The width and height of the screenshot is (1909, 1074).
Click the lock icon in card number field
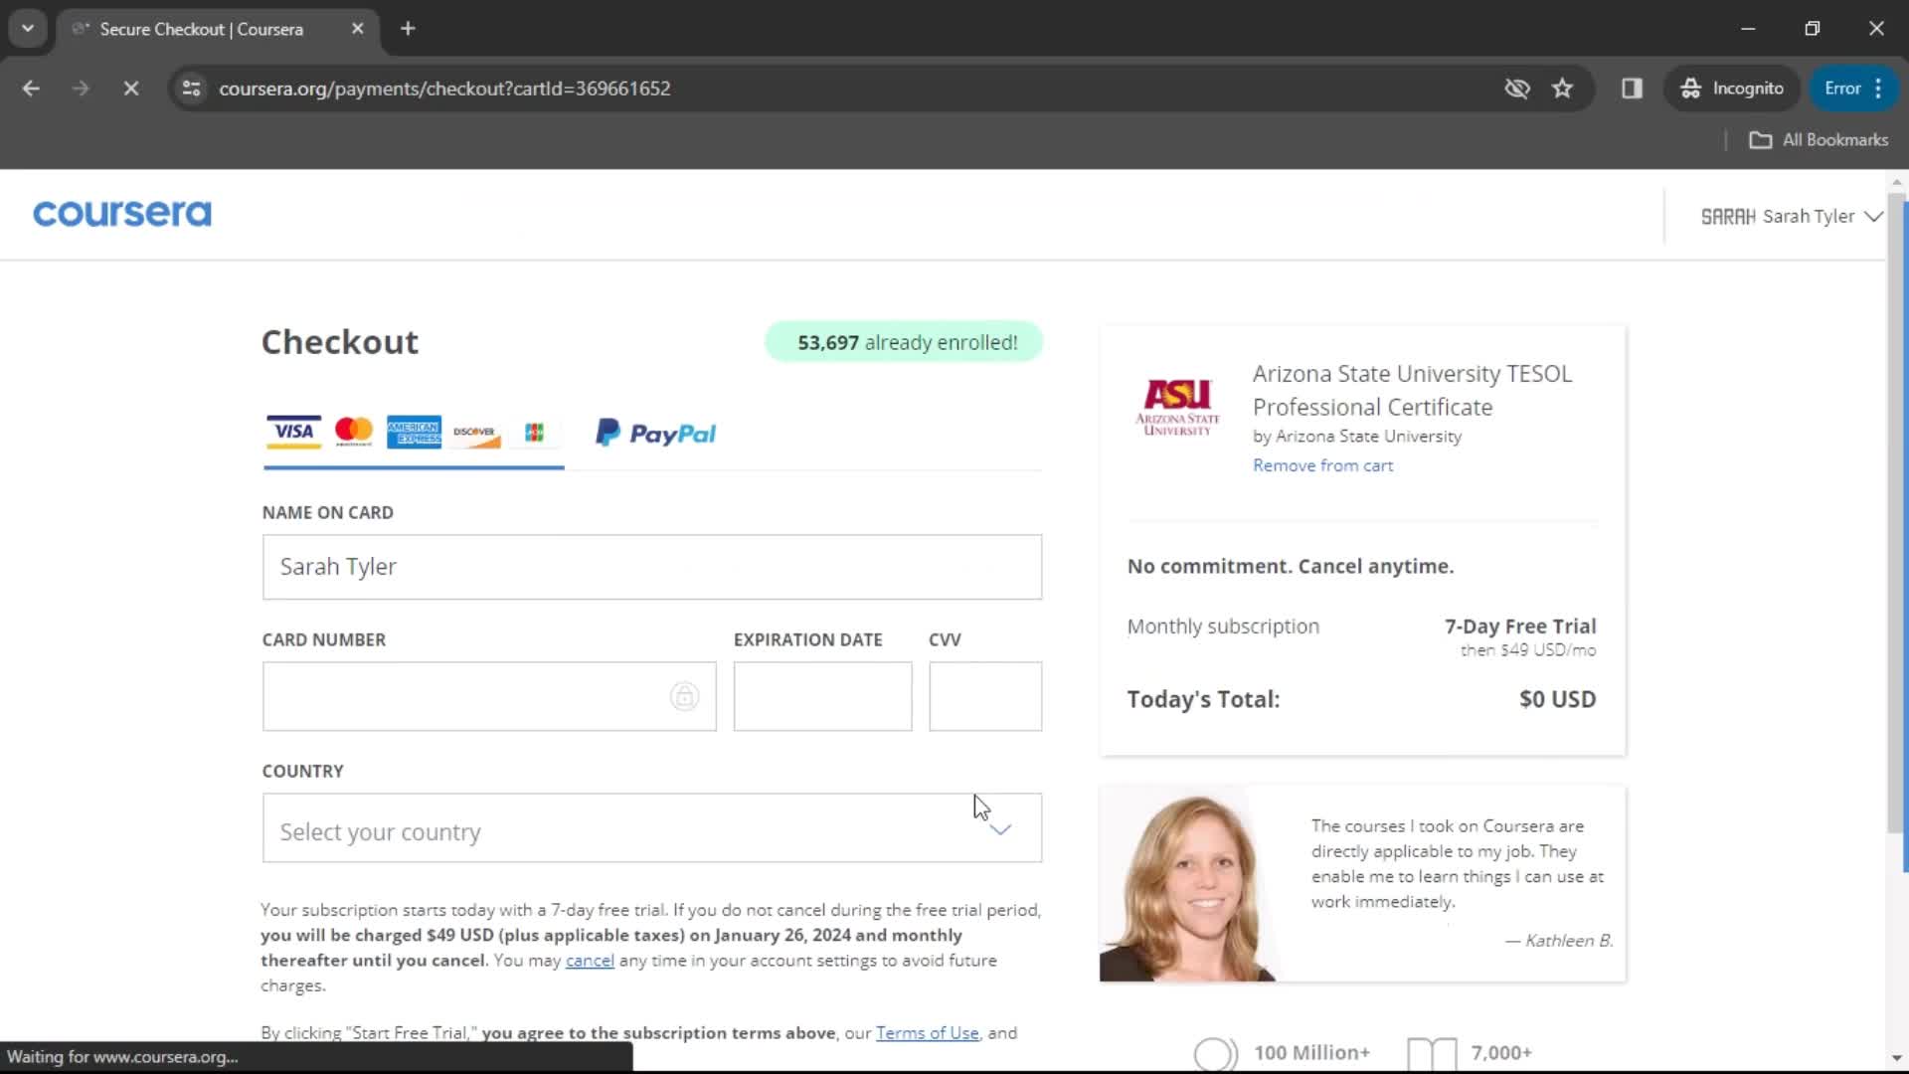coord(684,696)
